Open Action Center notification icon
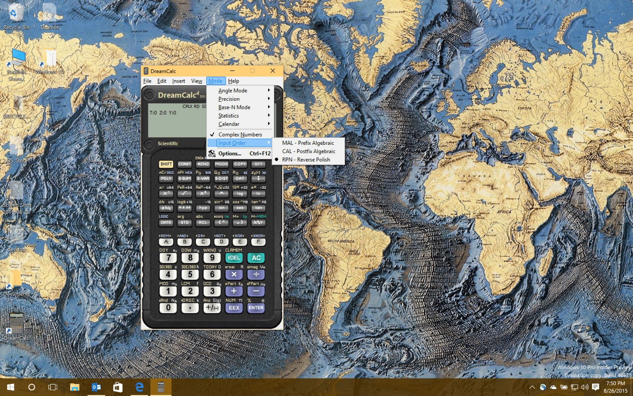This screenshot has height=396, width=633. 595,387
